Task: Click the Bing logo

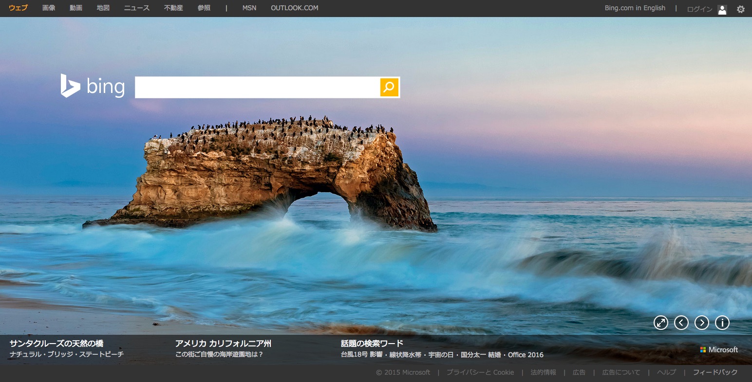Action: [93, 87]
